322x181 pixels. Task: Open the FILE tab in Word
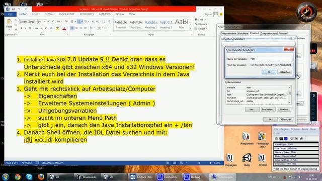pos(10,14)
